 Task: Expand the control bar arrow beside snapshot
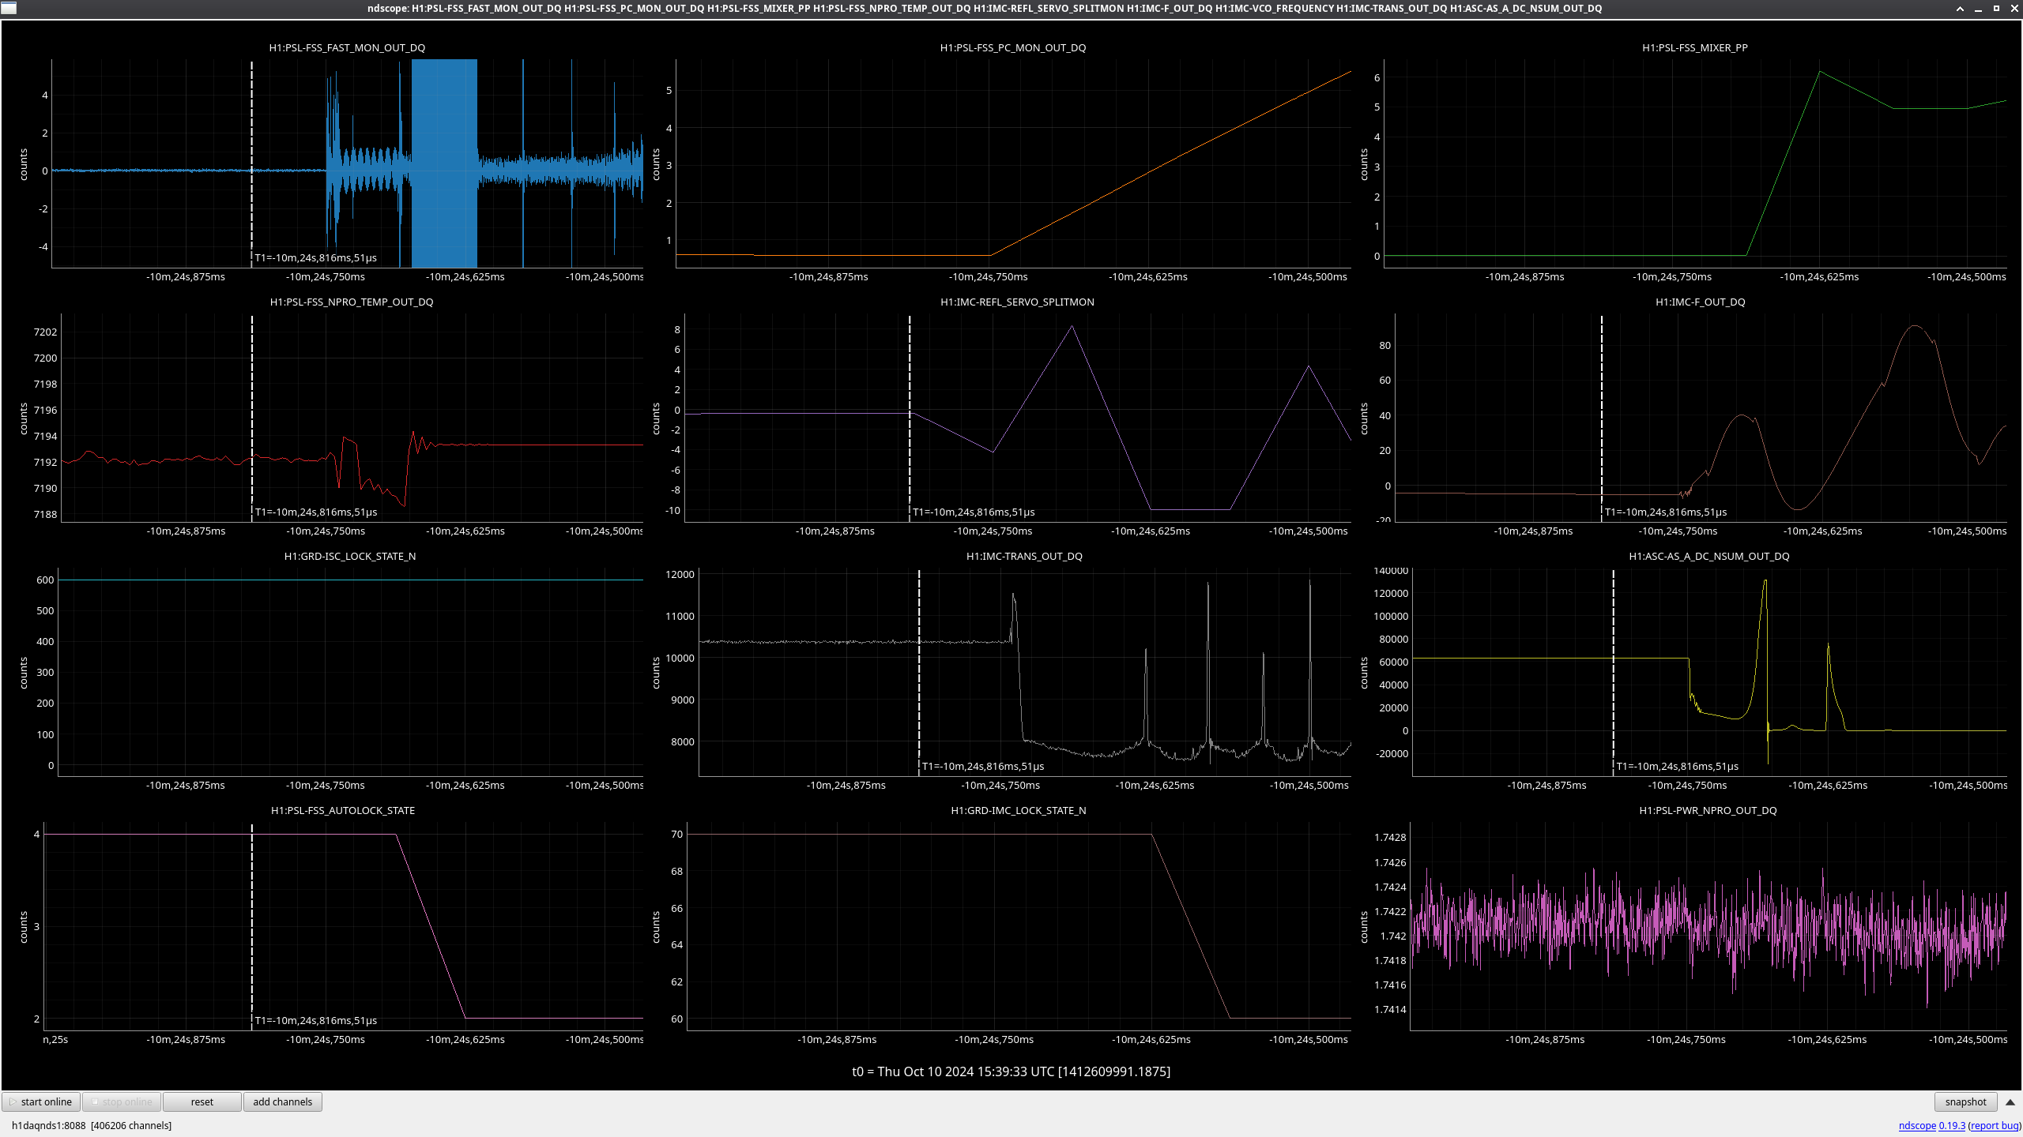point(2010,1101)
